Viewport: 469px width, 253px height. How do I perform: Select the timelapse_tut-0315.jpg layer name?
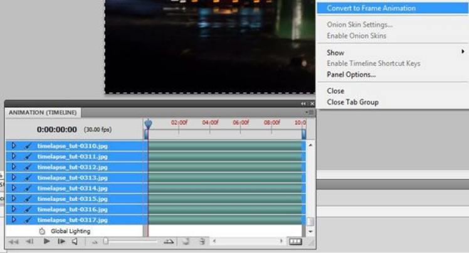click(x=72, y=199)
